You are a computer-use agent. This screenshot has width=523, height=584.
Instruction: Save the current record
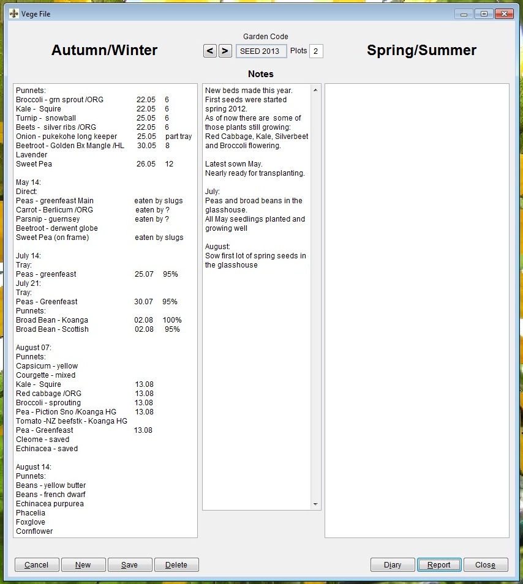[130, 564]
